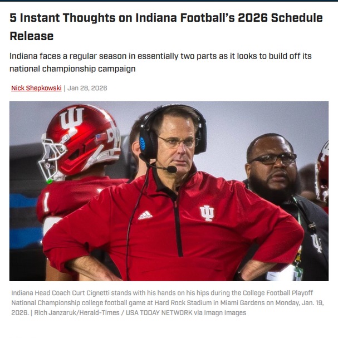Open the Nick Shepkowski author link

coord(36,88)
